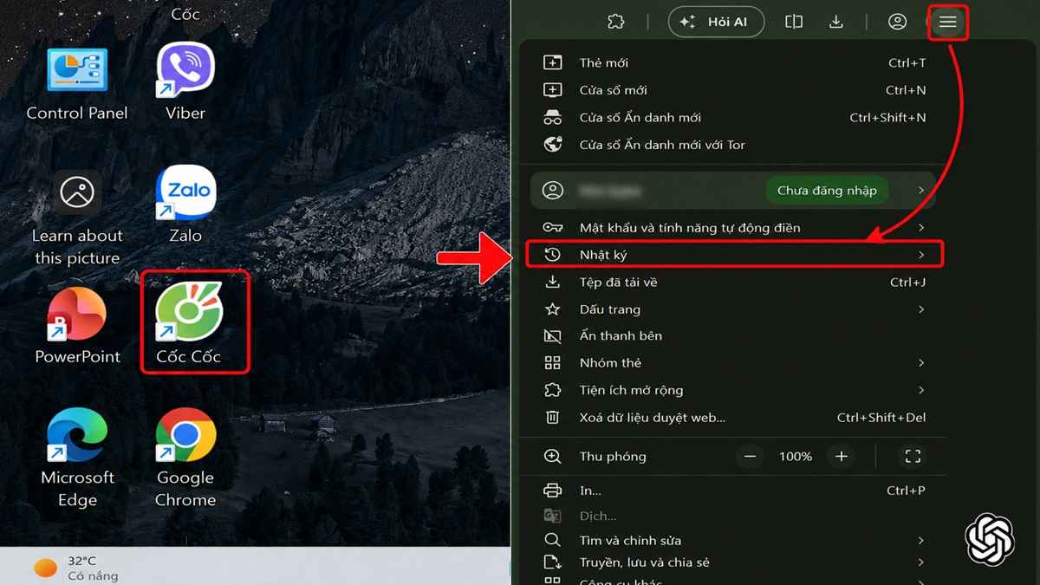This screenshot has width=1040, height=585.
Task: Enter fullscreen with the zoom row icon
Action: [912, 456]
